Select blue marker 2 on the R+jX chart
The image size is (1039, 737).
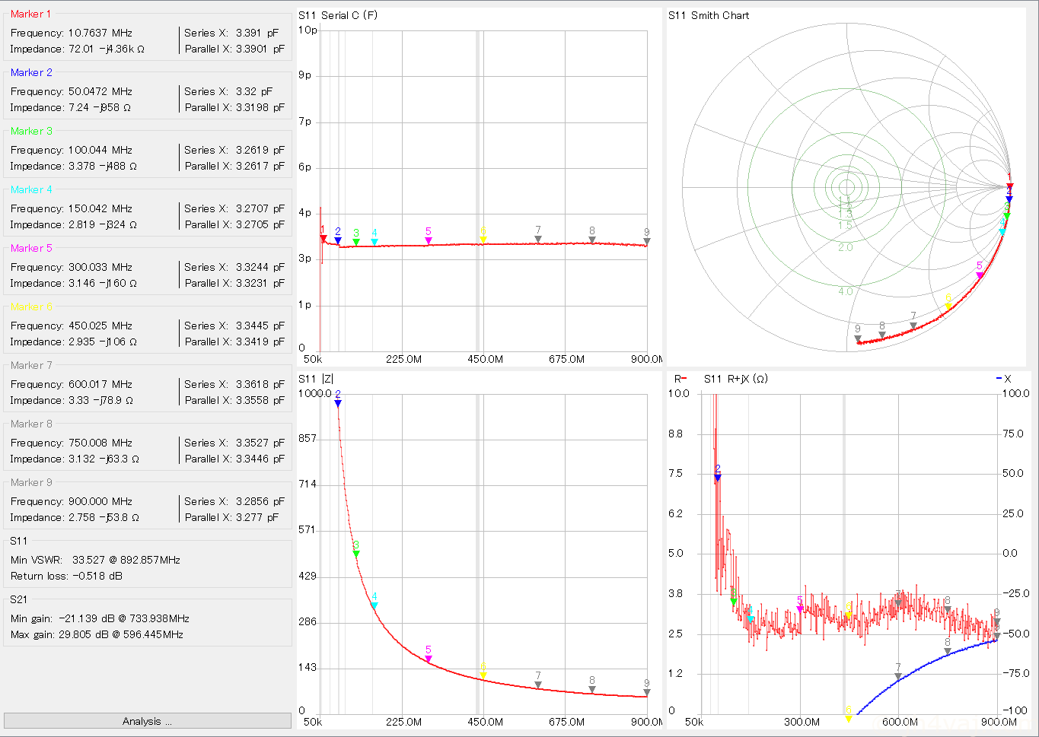pos(718,478)
